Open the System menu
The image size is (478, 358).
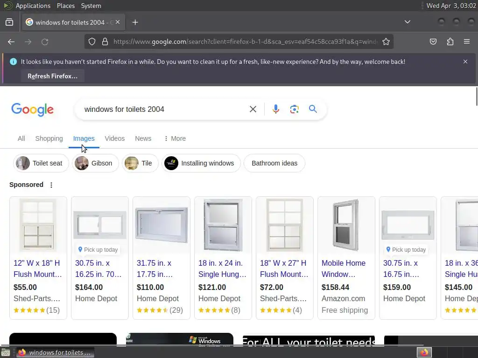91,6
